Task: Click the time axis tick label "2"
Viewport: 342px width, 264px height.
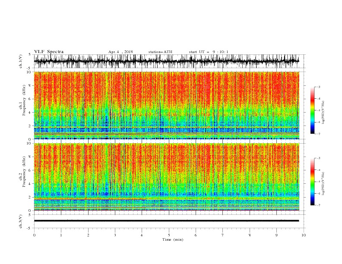Action: point(88,235)
